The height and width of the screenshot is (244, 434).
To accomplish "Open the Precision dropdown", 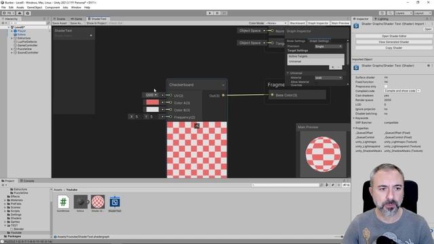I will pos(328,47).
